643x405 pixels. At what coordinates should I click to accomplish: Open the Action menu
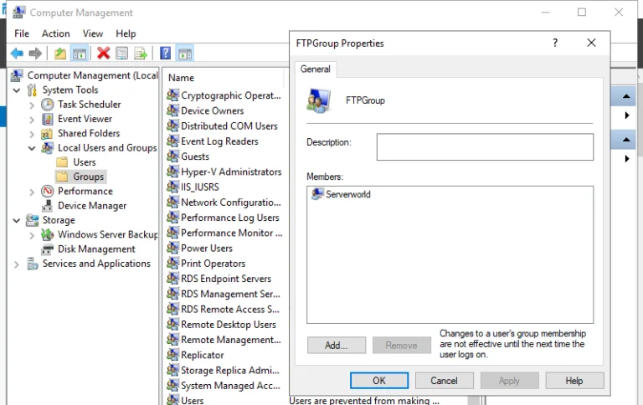[x=56, y=33]
